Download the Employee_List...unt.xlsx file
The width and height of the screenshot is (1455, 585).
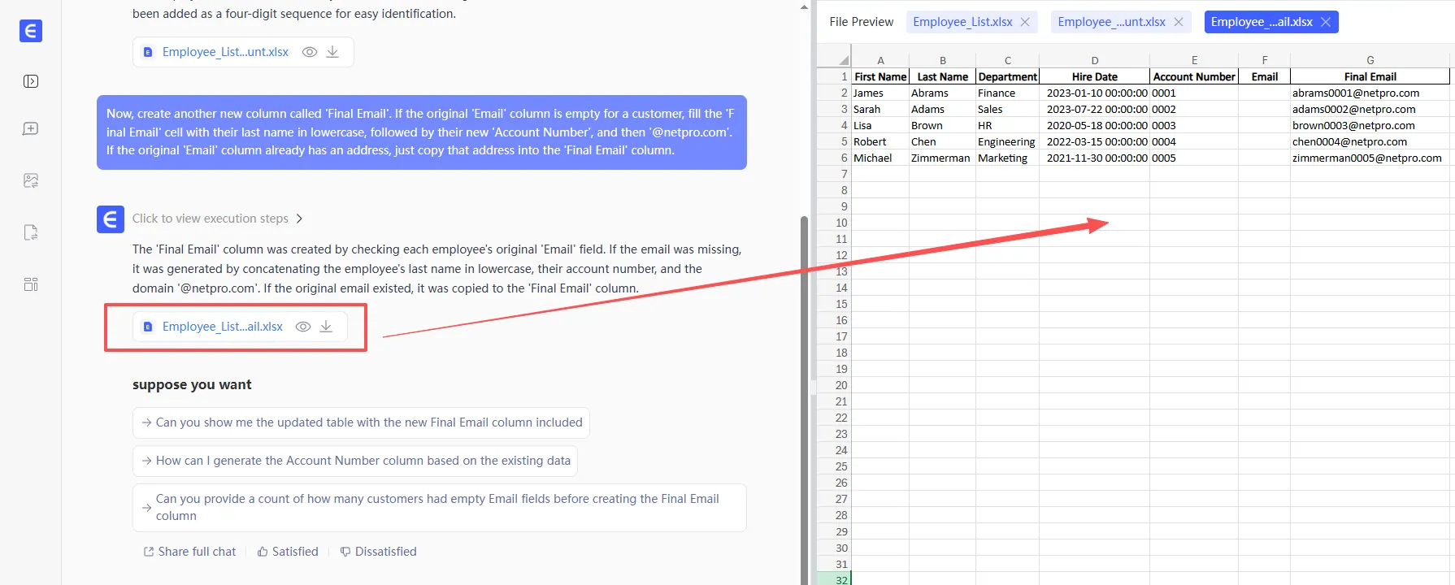pyautogui.click(x=332, y=52)
